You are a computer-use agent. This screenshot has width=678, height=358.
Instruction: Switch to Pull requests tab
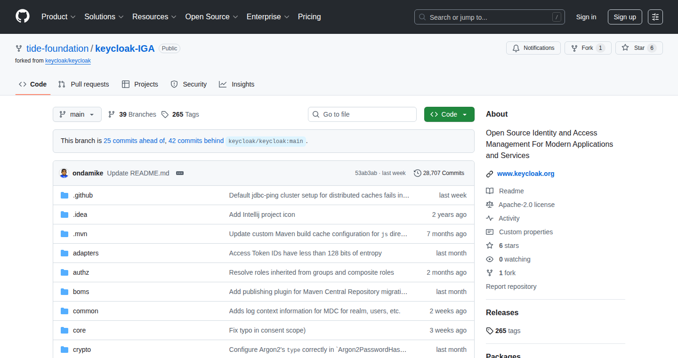[x=83, y=84]
